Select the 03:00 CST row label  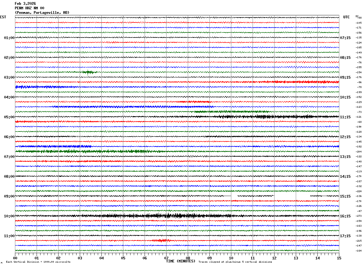click(x=9, y=77)
